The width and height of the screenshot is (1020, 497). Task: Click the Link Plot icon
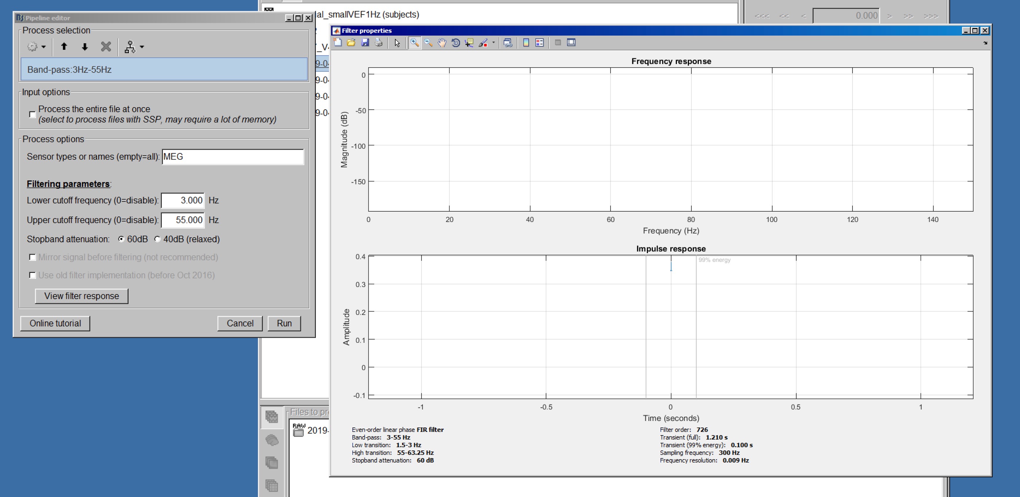pyautogui.click(x=507, y=43)
